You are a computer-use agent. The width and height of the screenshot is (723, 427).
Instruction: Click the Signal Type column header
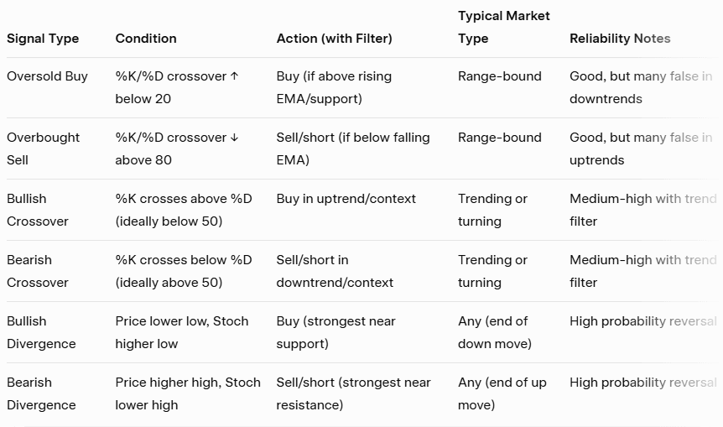coord(43,39)
